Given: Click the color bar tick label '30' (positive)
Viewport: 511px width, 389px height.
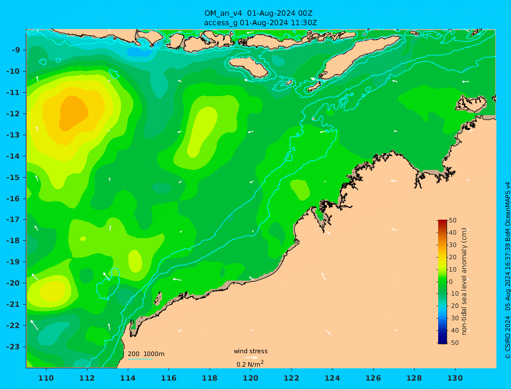Looking at the screenshot, I should [x=452, y=245].
